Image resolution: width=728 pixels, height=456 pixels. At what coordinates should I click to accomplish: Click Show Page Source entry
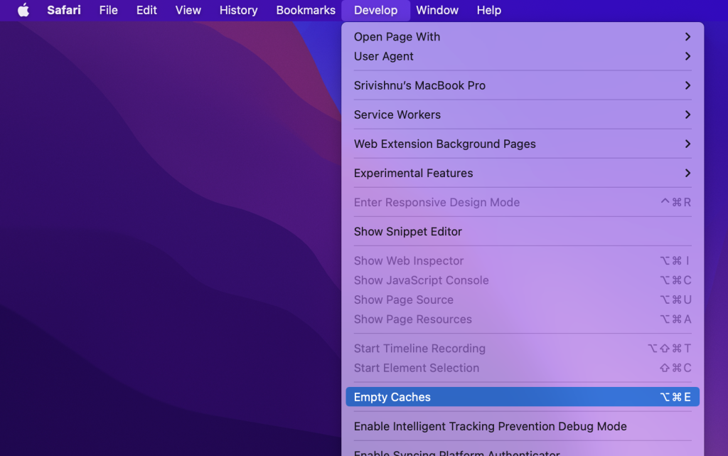click(523, 300)
